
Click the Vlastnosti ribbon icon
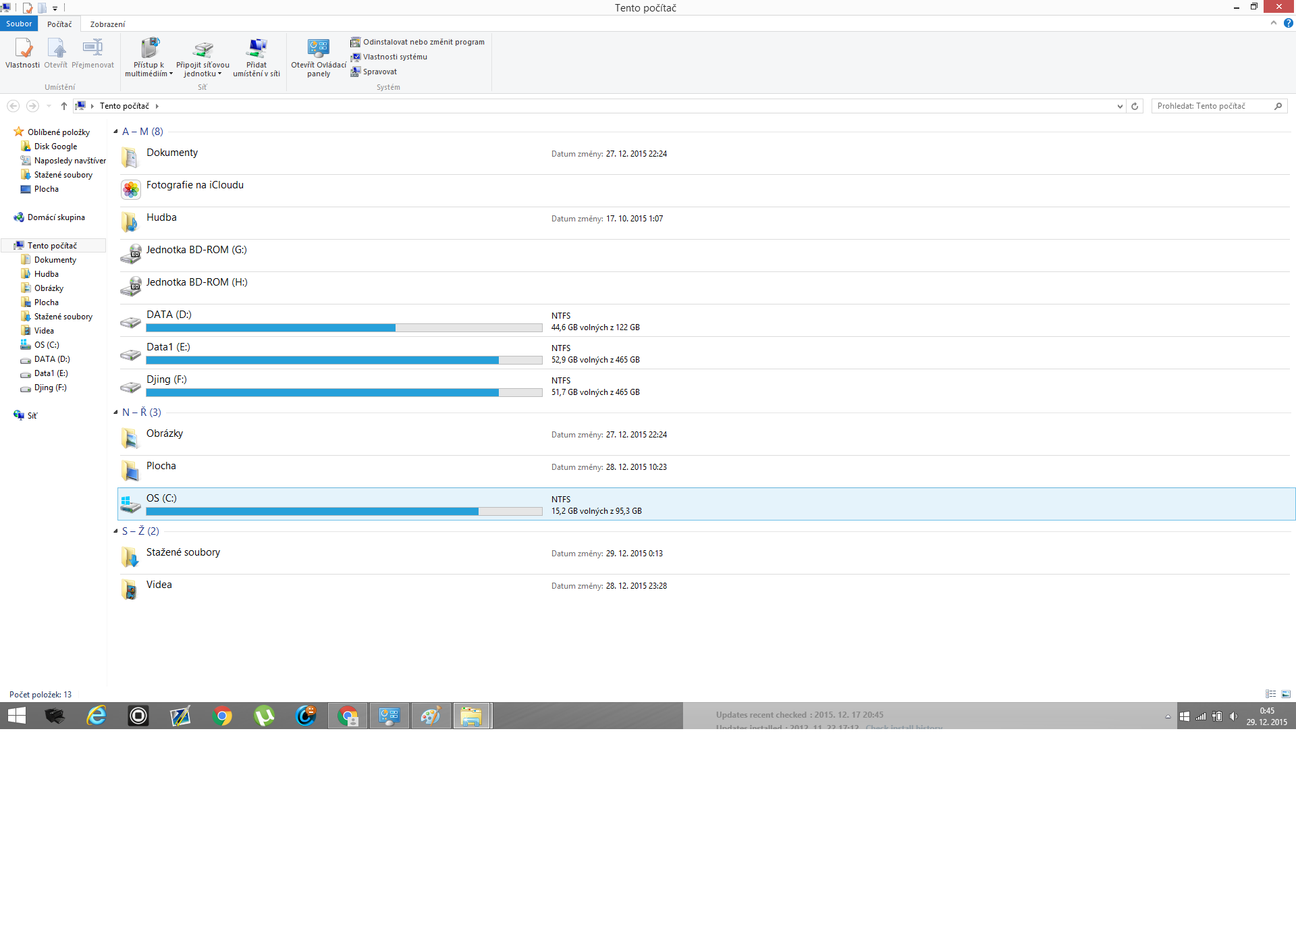[23, 49]
